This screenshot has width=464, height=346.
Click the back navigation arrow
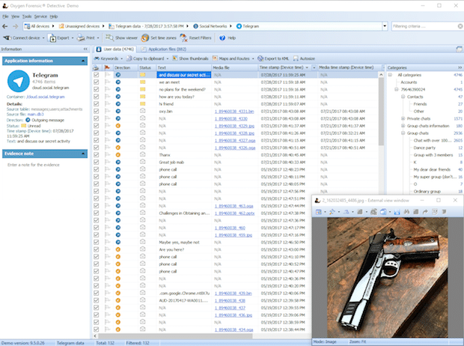[5, 26]
